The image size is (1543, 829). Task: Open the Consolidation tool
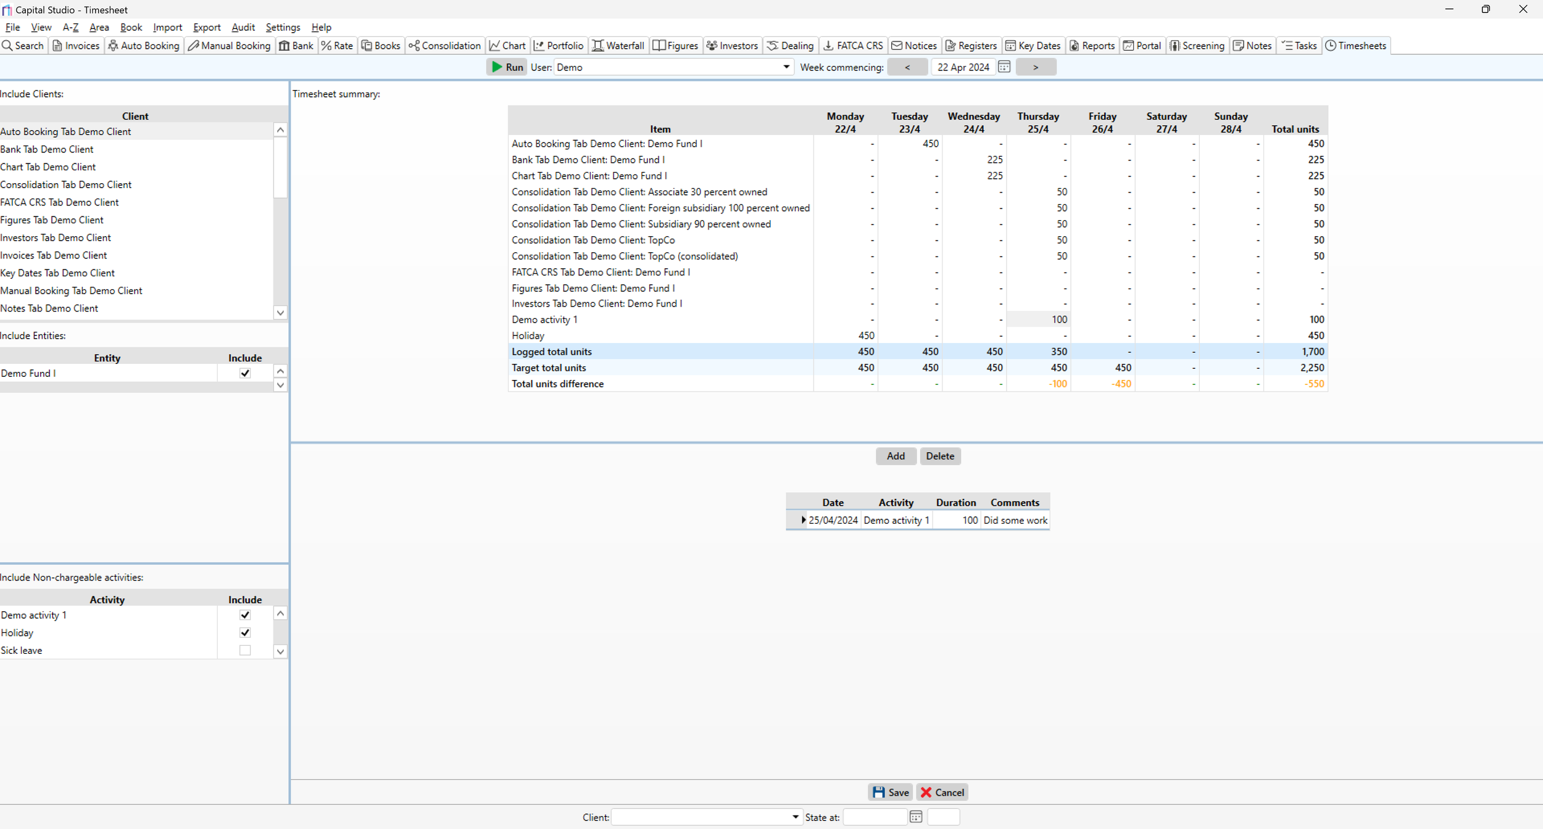coord(444,45)
